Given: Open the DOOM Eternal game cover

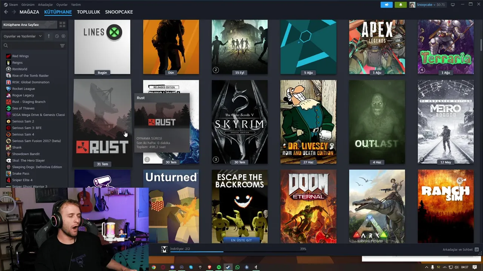Looking at the screenshot, I should point(308,206).
